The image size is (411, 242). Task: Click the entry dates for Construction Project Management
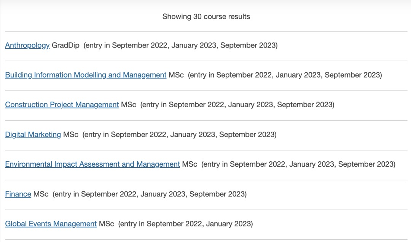pyautogui.click(x=237, y=105)
